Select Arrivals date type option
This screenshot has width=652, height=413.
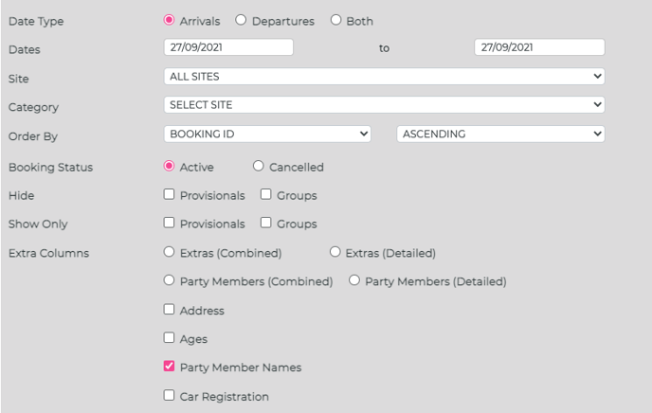[x=169, y=20]
